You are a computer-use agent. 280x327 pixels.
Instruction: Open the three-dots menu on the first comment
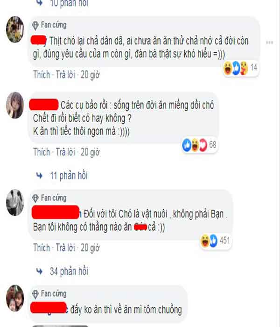click(269, 43)
